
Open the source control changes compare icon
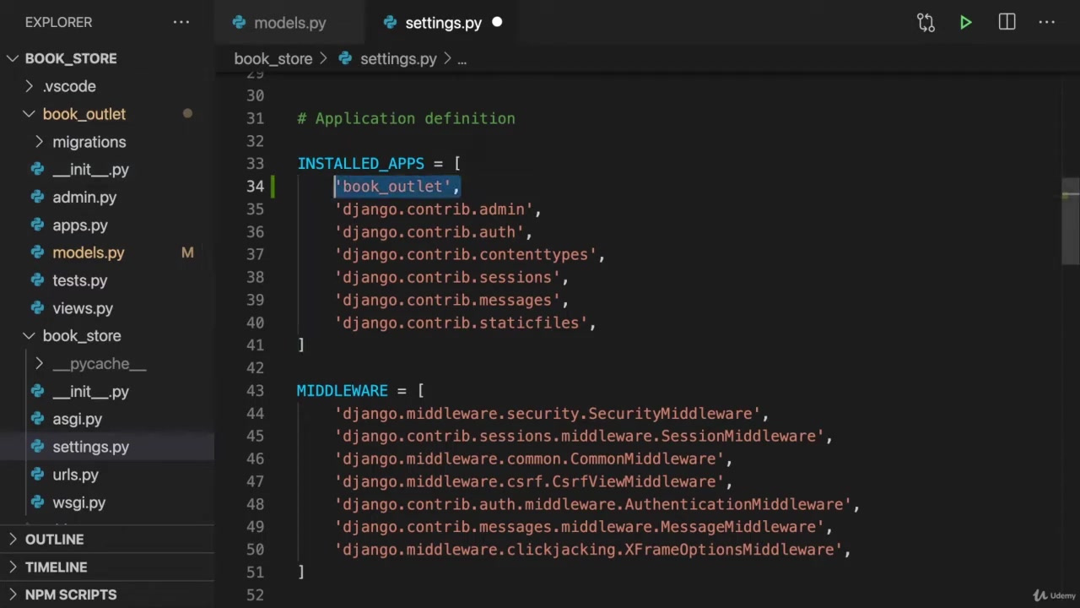[x=926, y=23]
